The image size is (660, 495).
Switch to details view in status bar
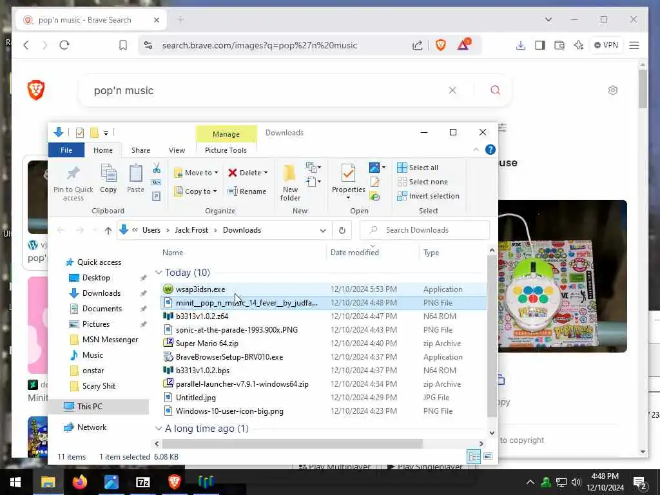[474, 456]
